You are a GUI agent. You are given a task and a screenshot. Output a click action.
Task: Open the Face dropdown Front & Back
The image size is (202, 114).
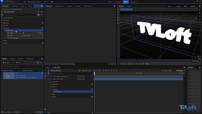pos(32,35)
